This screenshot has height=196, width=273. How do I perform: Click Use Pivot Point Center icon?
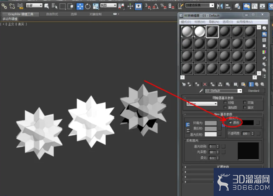click(121, 6)
